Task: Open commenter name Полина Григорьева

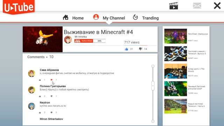Action: tap(53, 86)
